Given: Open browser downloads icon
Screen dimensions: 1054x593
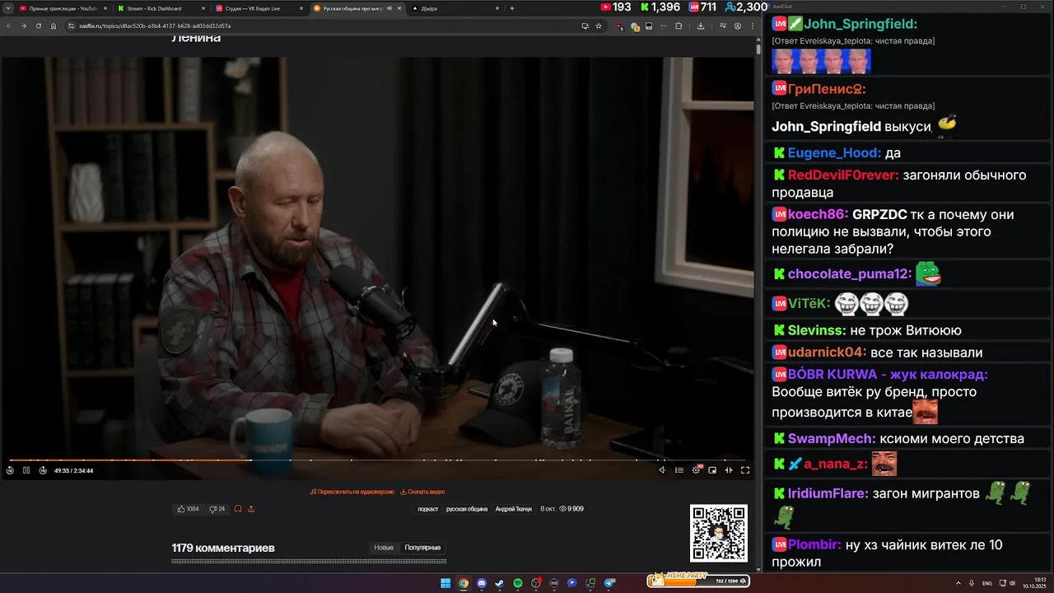Looking at the screenshot, I should pos(701,26).
